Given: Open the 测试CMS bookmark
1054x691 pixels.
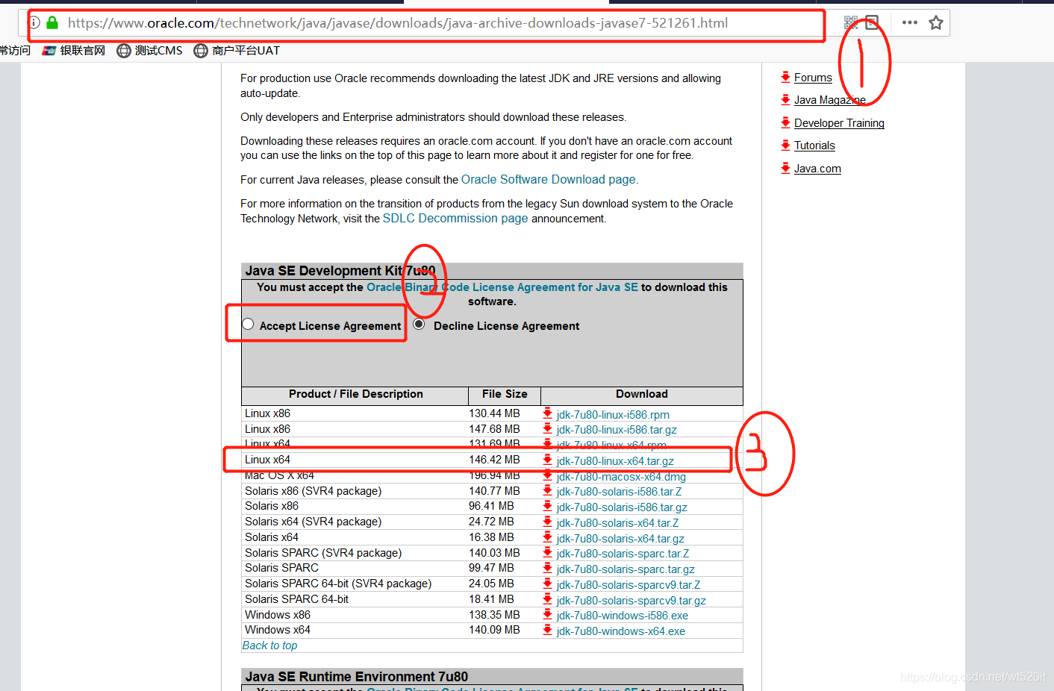Looking at the screenshot, I should pyautogui.click(x=149, y=50).
